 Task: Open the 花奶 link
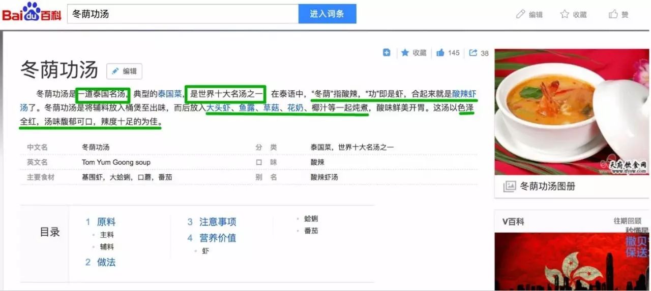tap(295, 107)
